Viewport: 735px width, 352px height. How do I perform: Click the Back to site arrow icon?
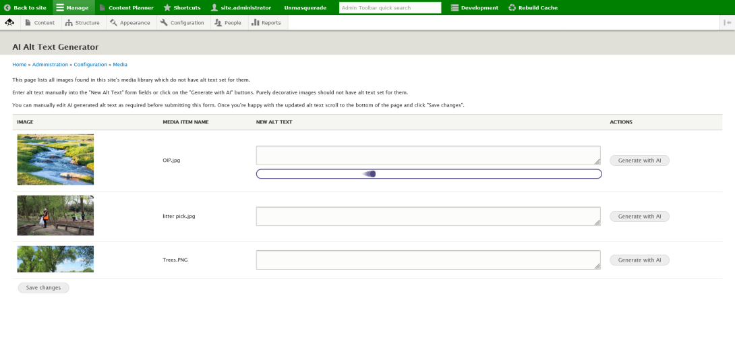coord(7,7)
